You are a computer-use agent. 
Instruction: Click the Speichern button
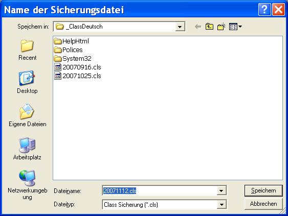tap(263, 190)
